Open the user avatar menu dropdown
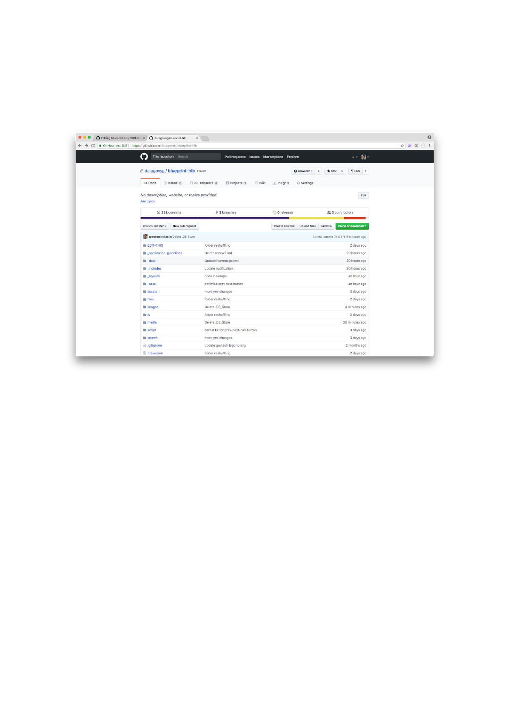Screen dimensions: 507x718 365,157
